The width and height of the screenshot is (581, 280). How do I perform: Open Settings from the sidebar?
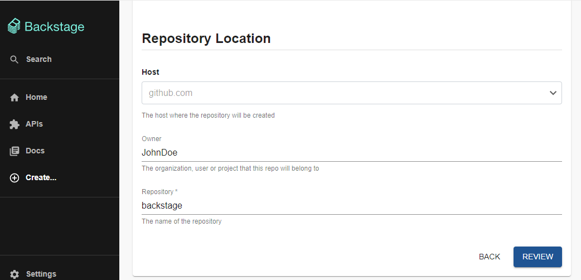tap(41, 274)
